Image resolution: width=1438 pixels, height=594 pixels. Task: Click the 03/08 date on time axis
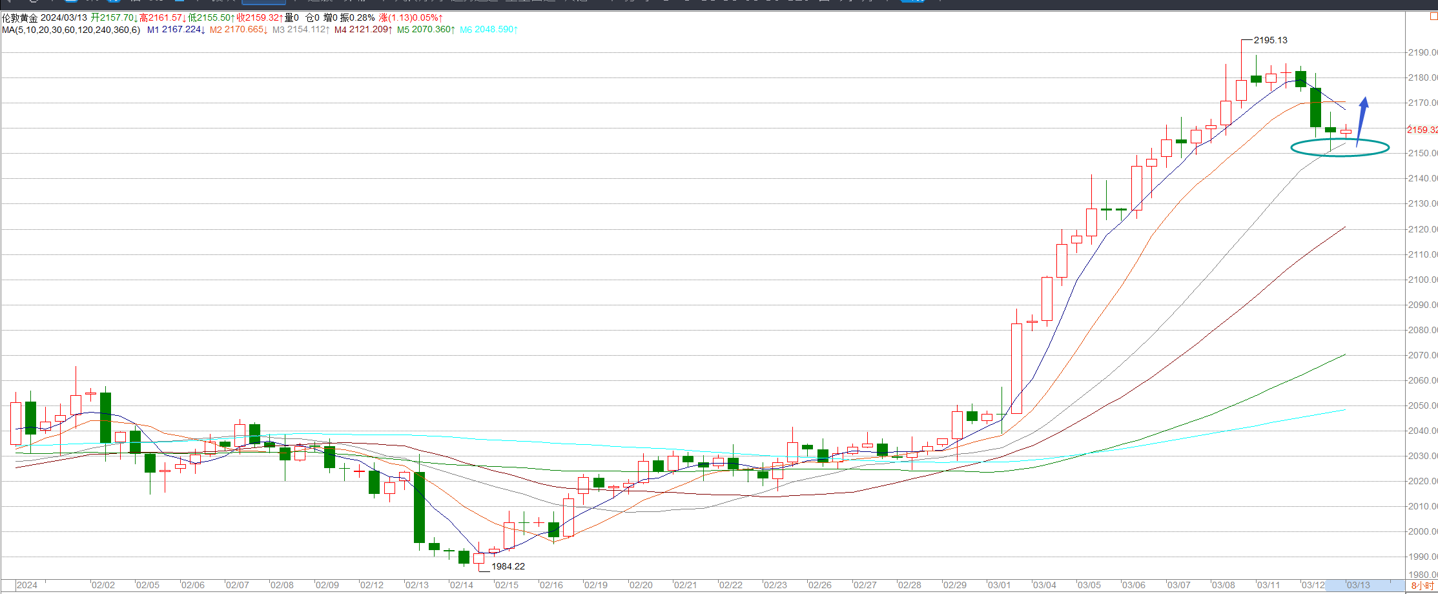point(1223,585)
